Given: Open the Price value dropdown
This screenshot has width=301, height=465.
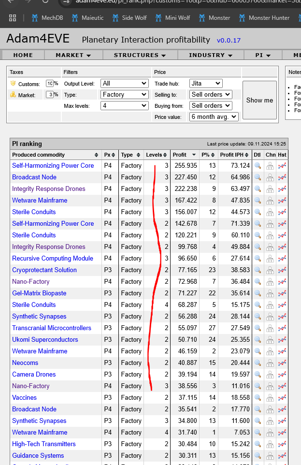Looking at the screenshot, I should [214, 117].
